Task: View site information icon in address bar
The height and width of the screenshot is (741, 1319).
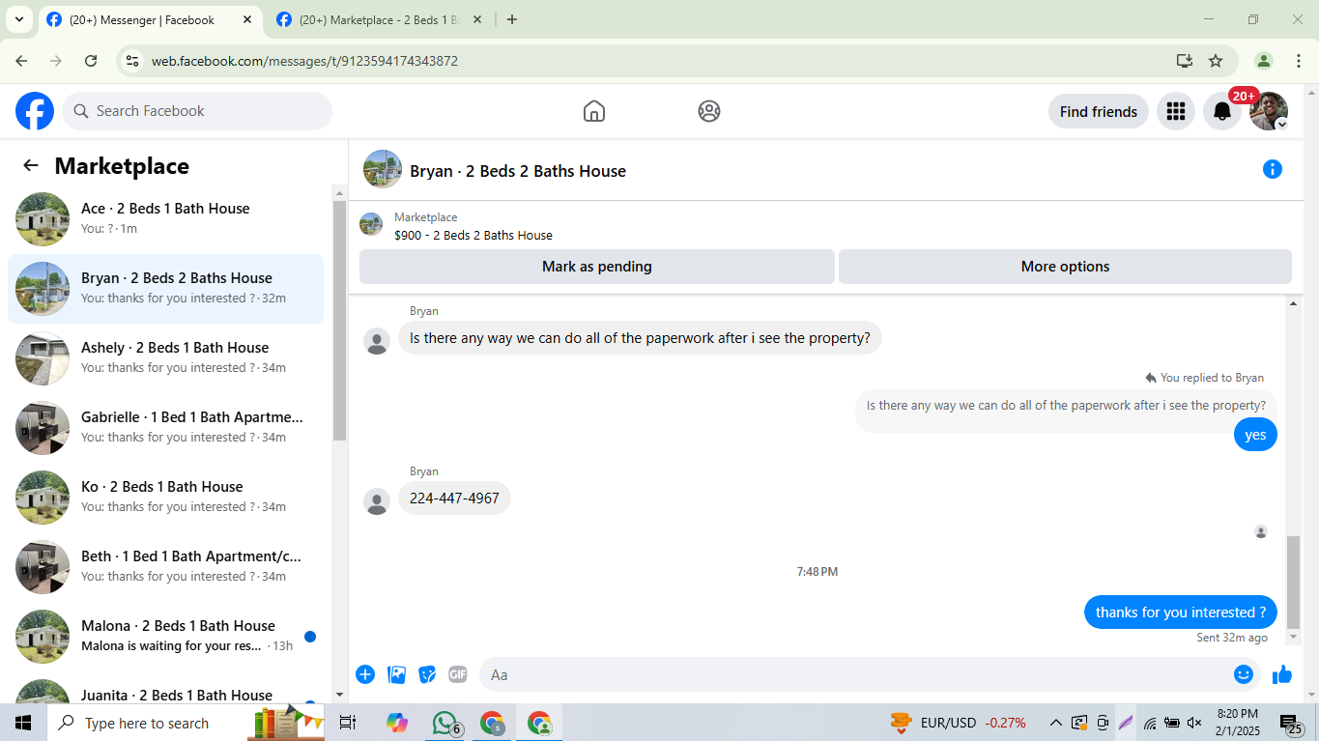Action: point(133,61)
